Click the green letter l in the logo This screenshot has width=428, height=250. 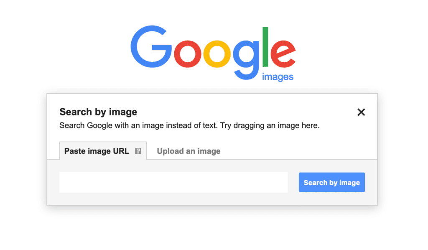pos(265,47)
